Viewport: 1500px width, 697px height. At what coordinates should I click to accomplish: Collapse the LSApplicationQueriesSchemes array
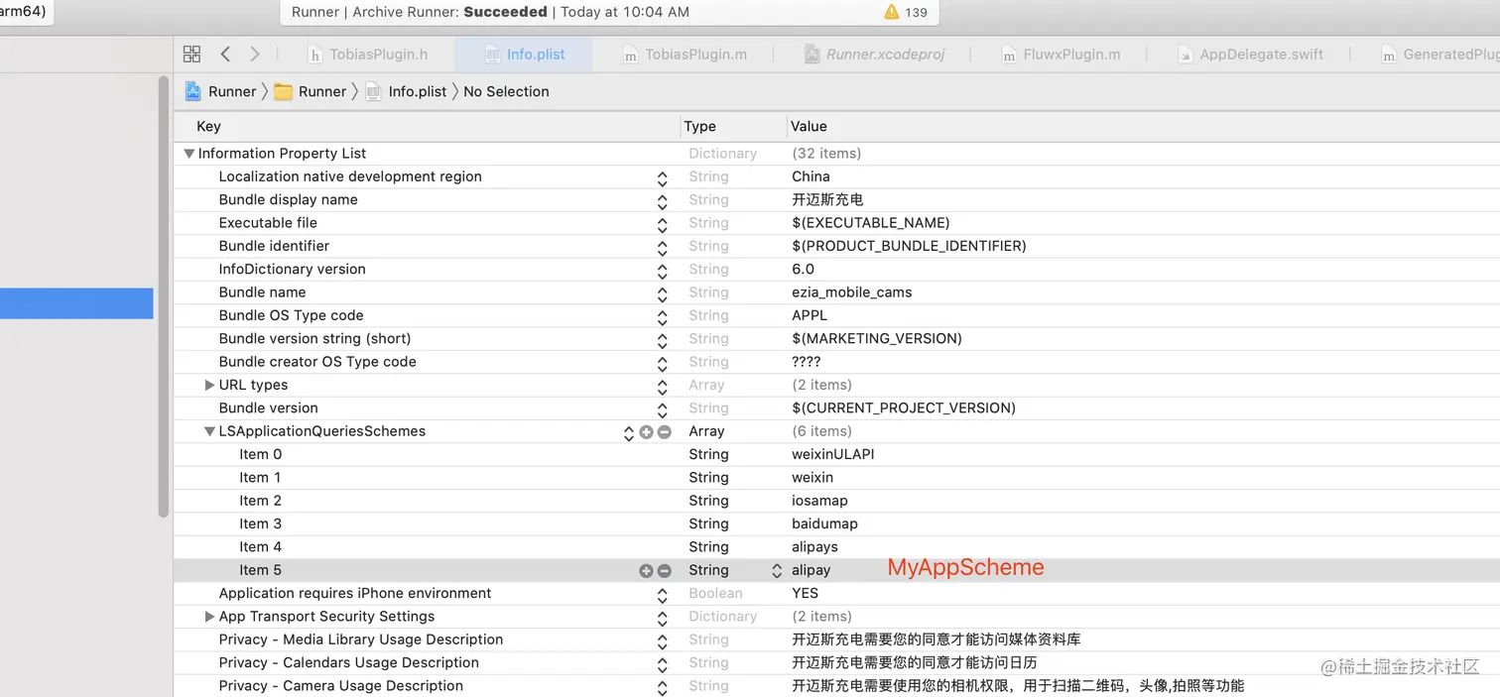(x=209, y=431)
